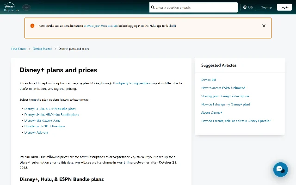Click the Suggested Articles heading
Screen dimensions: 296x185
(219, 65)
